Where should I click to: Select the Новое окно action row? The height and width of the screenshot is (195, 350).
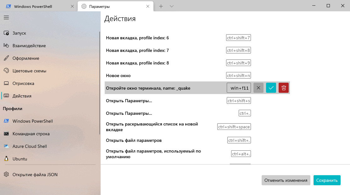click(197, 75)
